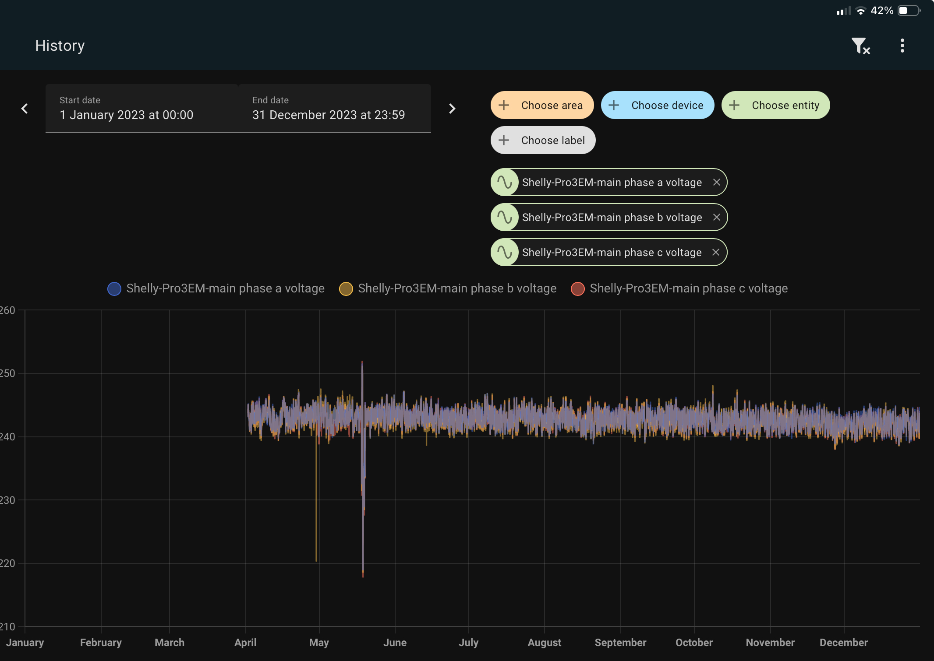Click the battery status icon
934x661 pixels.
point(909,11)
